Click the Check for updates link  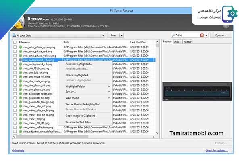coord(217,151)
